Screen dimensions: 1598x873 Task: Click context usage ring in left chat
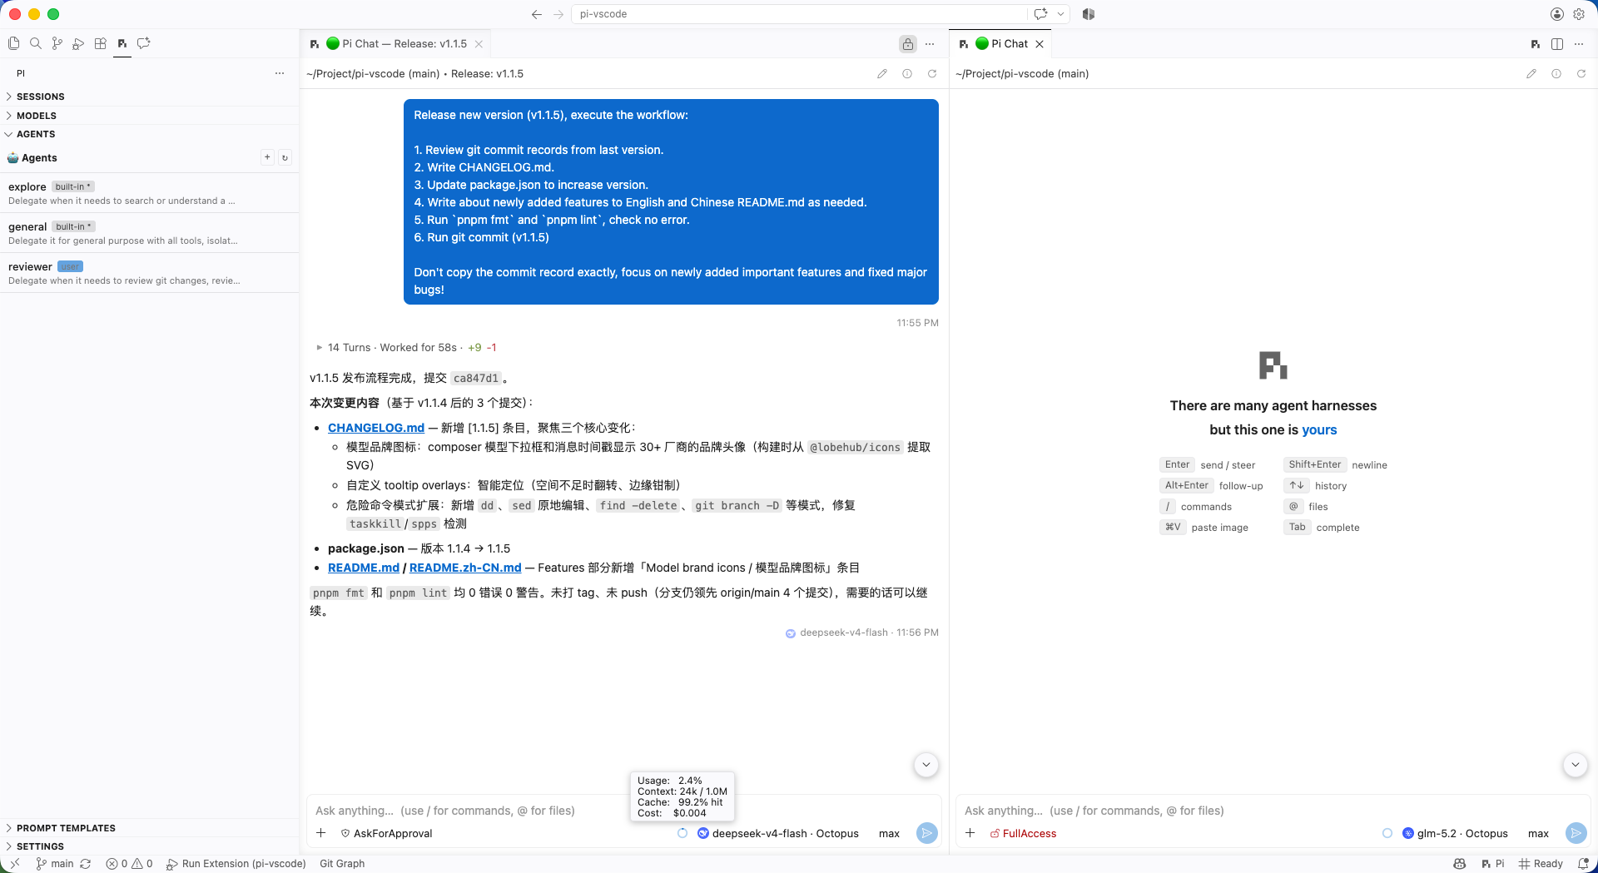click(682, 833)
